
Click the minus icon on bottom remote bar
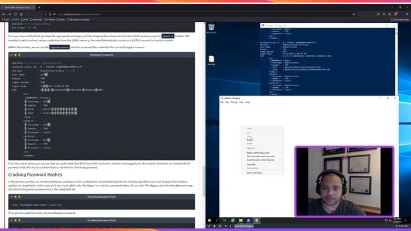coord(225,226)
